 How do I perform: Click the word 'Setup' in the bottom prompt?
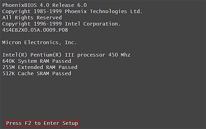(70, 124)
